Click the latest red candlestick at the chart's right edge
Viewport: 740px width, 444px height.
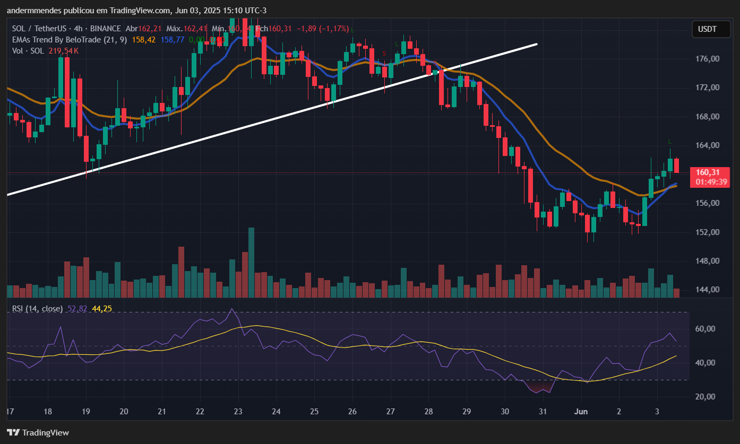(x=676, y=165)
